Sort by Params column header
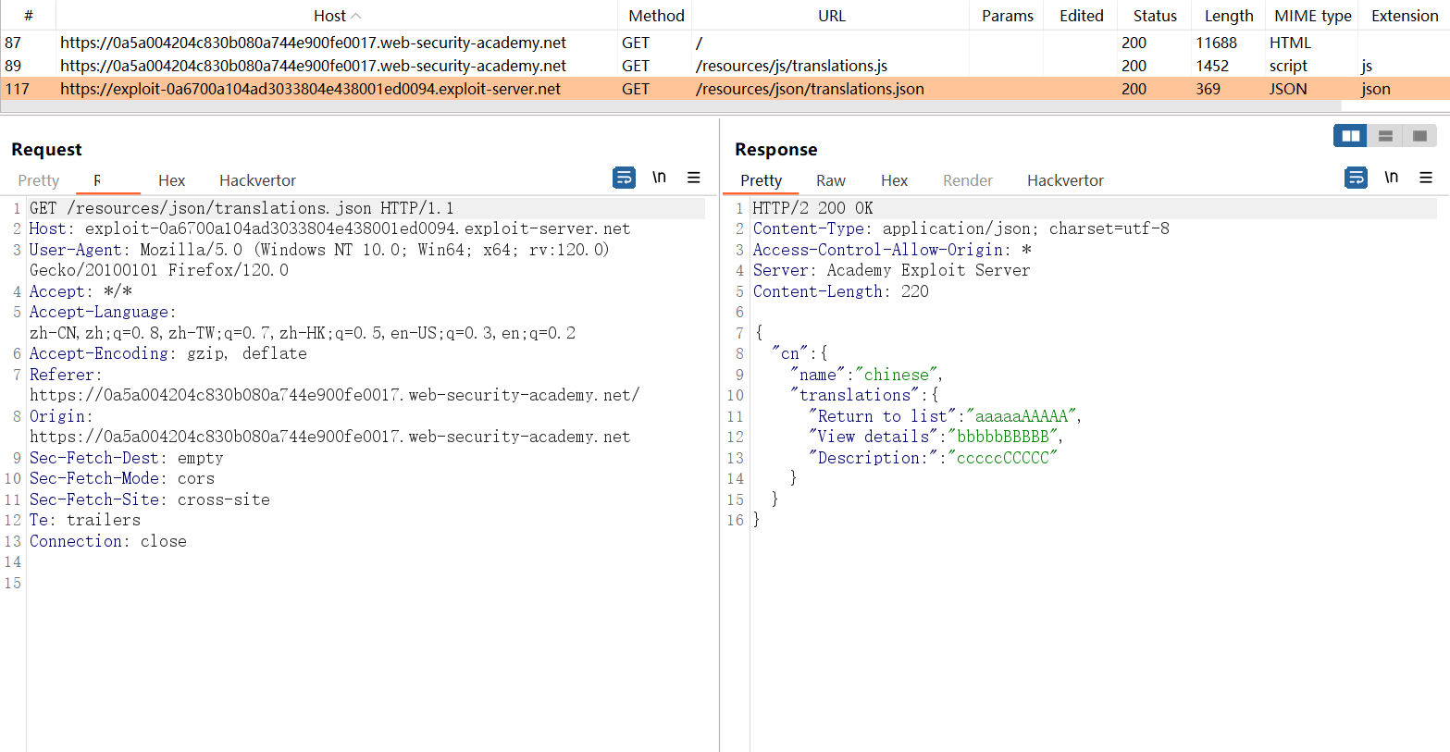The image size is (1450, 752). 1007,16
